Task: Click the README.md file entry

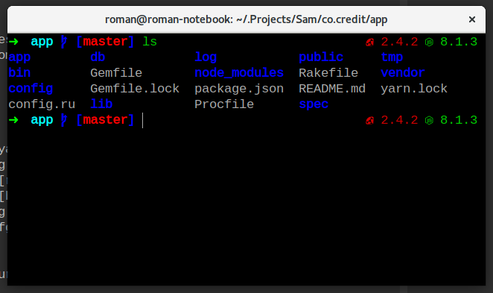Action: tap(332, 89)
